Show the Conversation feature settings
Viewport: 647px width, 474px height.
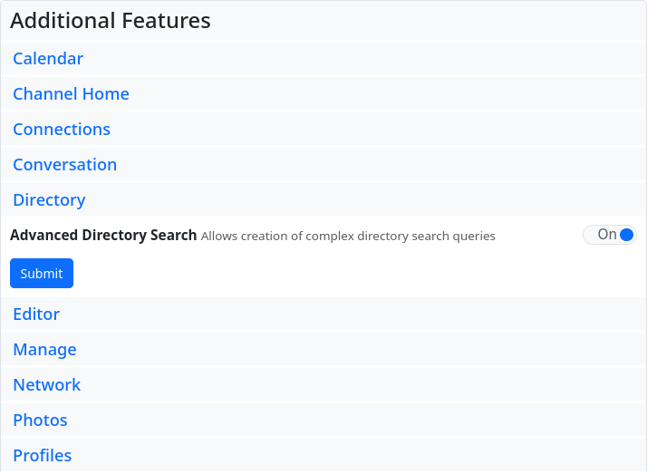(64, 165)
